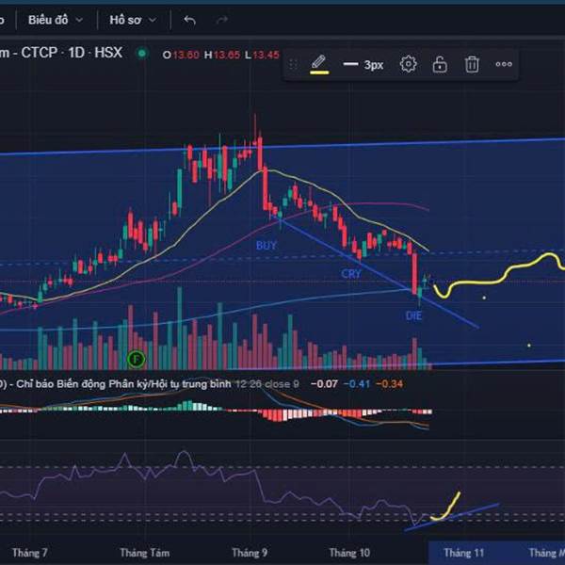Screen dimensions: 565x565
Task: Click Tháng Tám on the time axis
Action: (x=144, y=553)
